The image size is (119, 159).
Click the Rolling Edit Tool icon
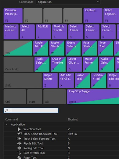[19, 148]
